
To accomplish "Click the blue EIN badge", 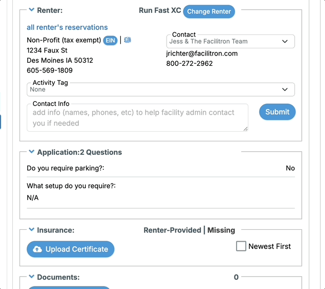I will coord(110,40).
